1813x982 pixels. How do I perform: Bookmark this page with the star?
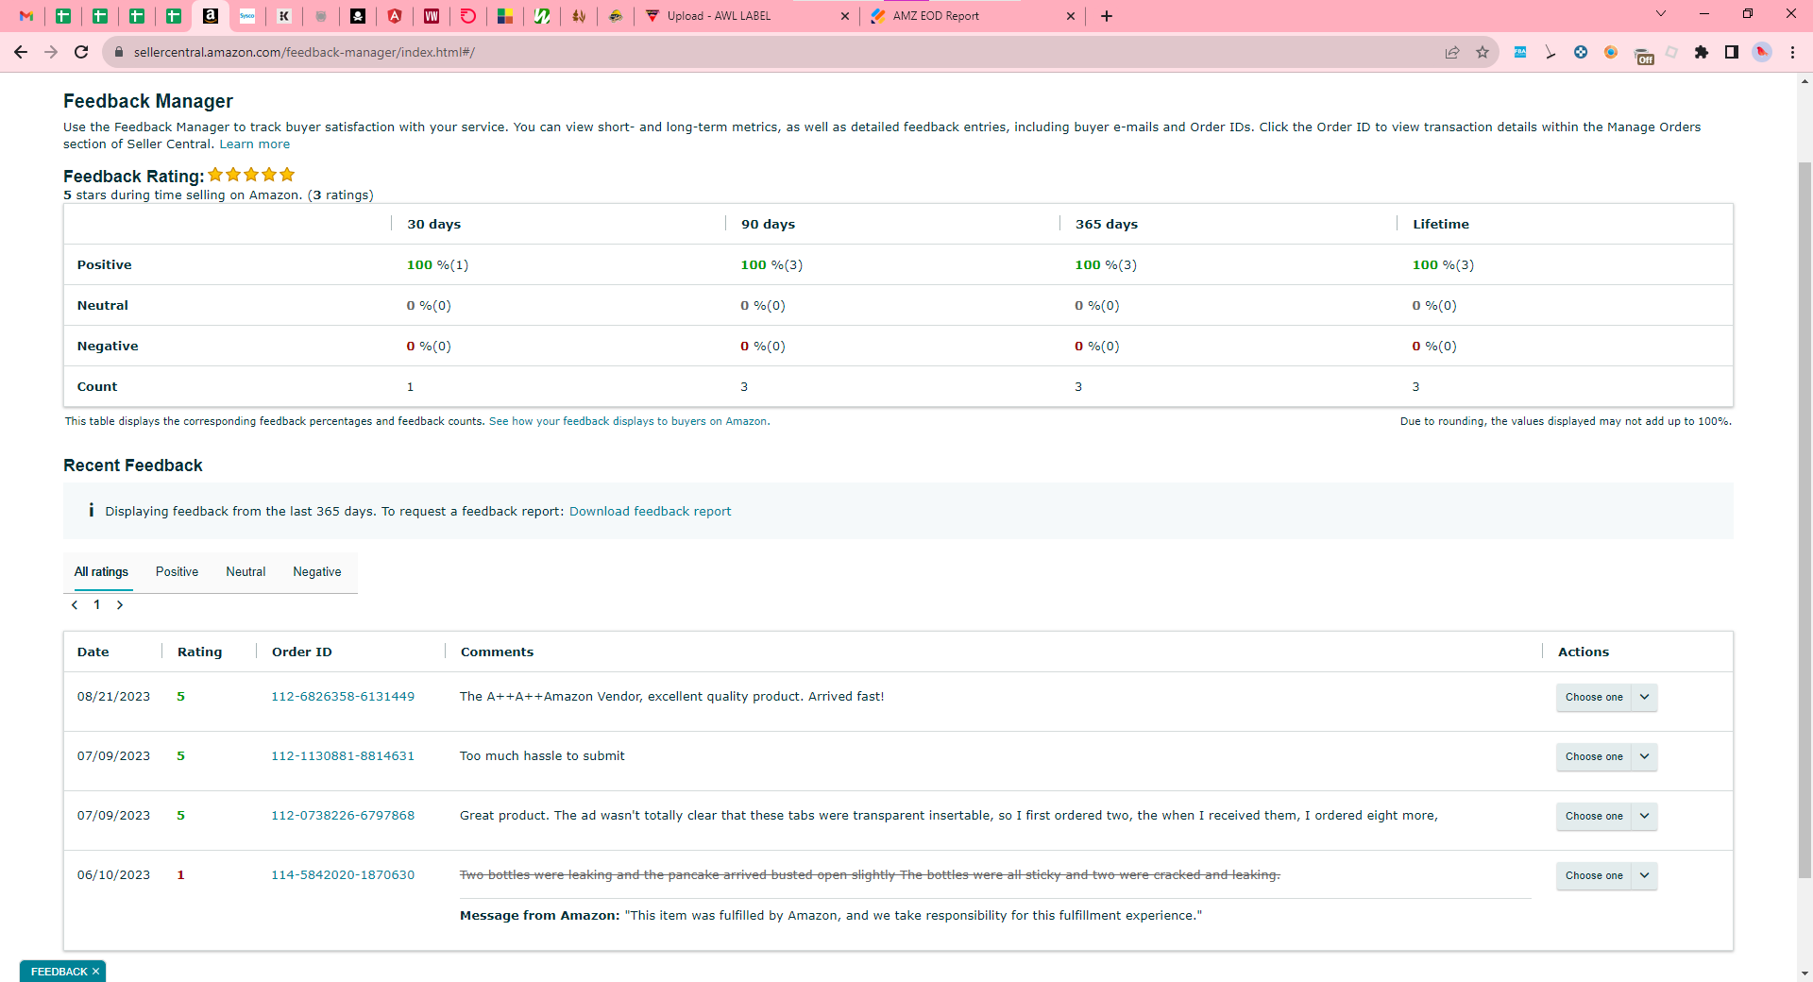(x=1483, y=52)
